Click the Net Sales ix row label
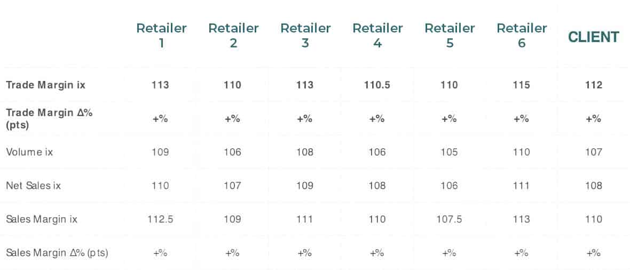 [33, 185]
